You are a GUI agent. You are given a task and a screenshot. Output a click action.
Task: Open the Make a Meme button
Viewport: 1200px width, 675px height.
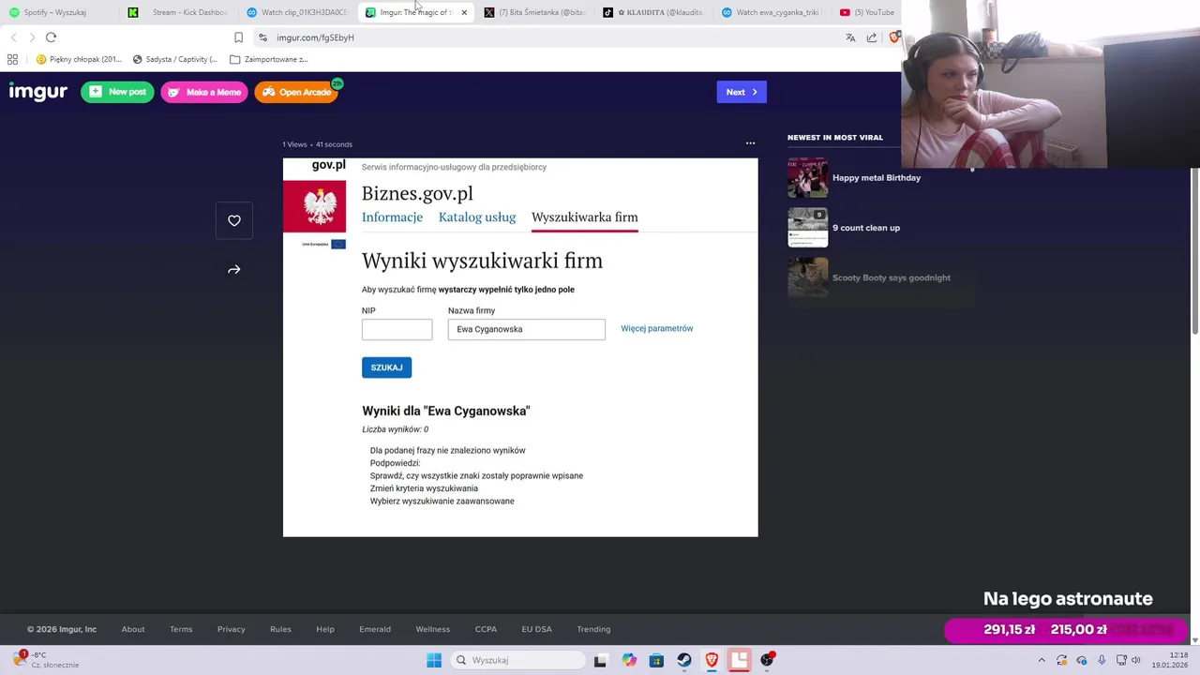[x=203, y=92]
